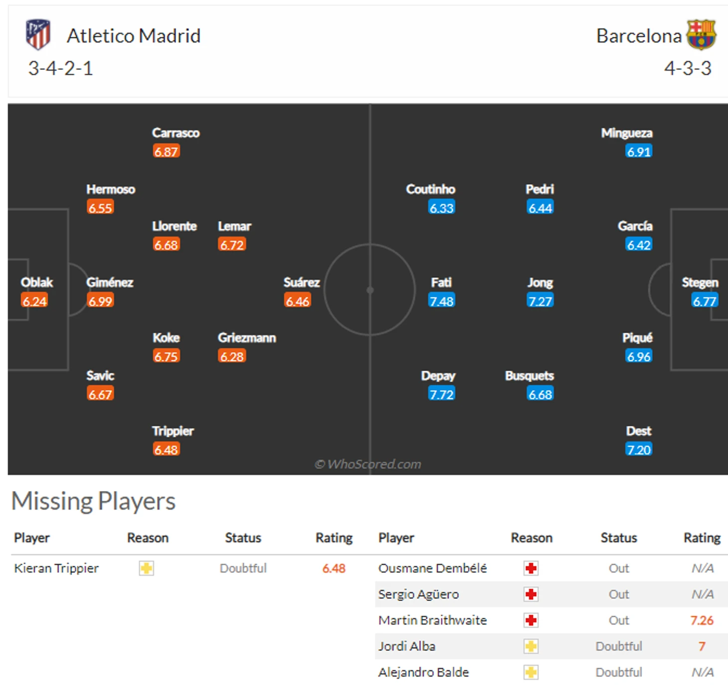The image size is (728, 685).
Task: Open Kieran Trippier's player link
Action: [x=56, y=568]
